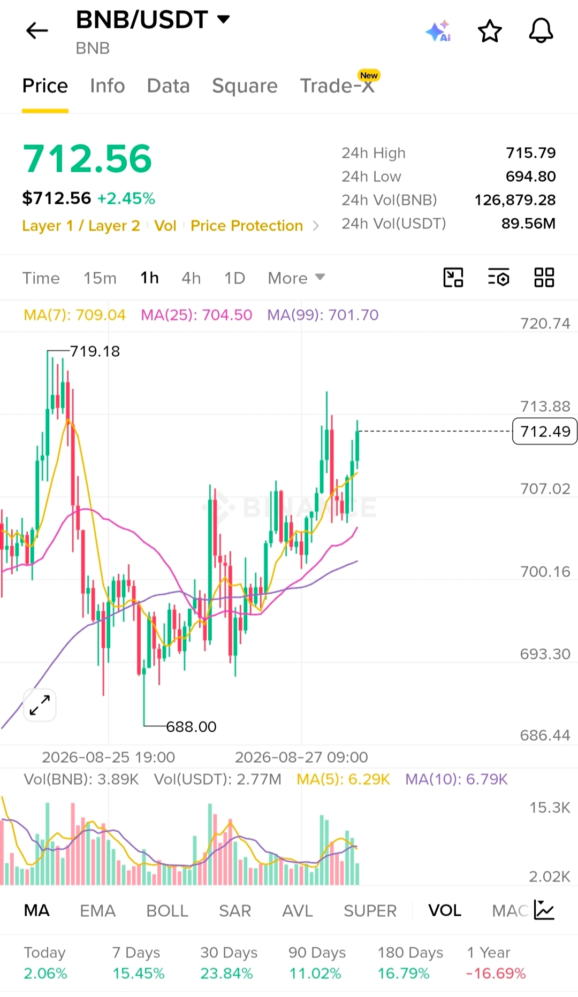Screen dimensions: 578x997
Task: Expand chart to fullscreen
Action: [x=40, y=705]
